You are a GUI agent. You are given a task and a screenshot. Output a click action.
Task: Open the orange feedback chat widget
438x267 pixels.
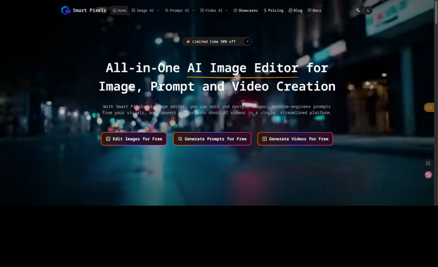(429, 107)
